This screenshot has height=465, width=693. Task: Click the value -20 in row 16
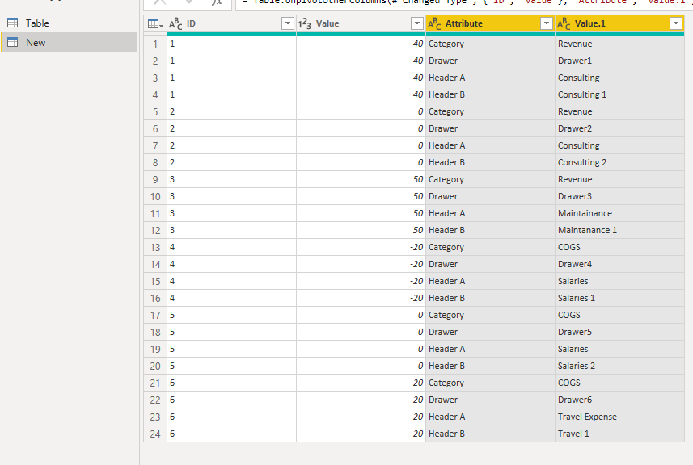361,298
